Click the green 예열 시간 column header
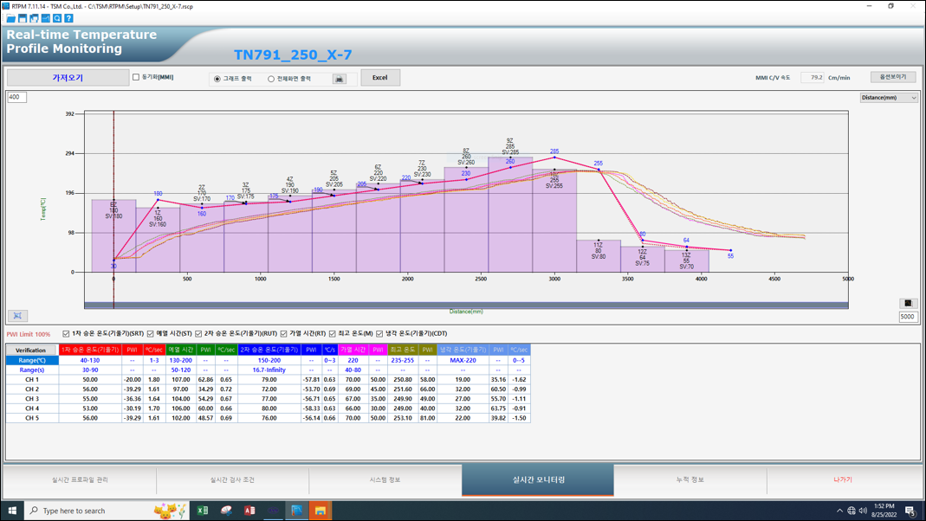Viewport: 926px width, 521px height. [x=181, y=350]
